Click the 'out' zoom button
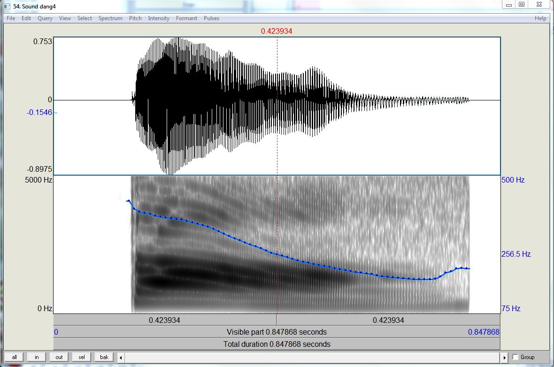 coord(59,357)
